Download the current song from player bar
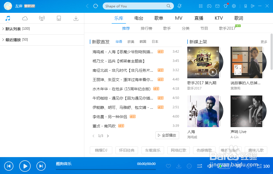Viewport: 273px width, 174px height. click(x=179, y=166)
